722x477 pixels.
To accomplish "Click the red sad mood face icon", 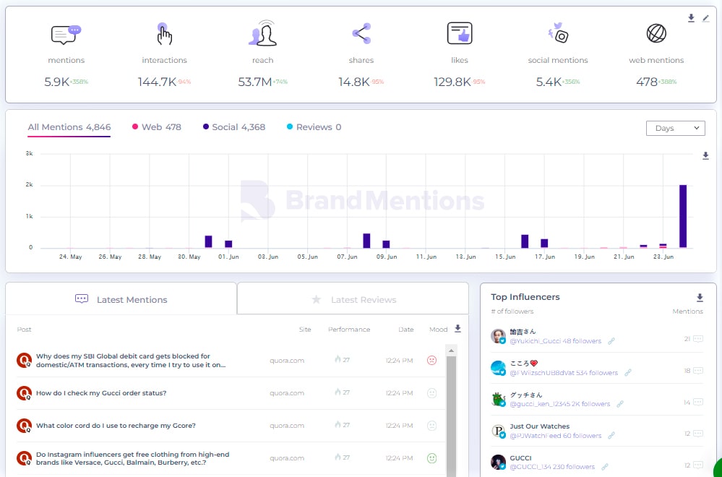I will (x=432, y=360).
